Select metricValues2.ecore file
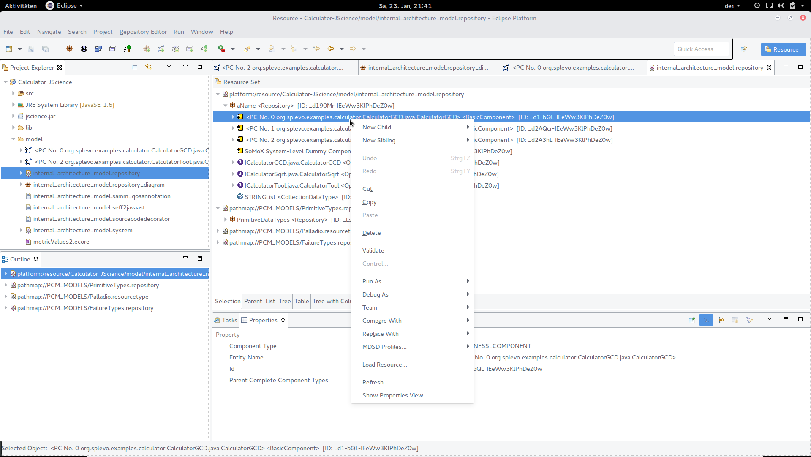Viewport: 811px width, 457px height. [61, 242]
